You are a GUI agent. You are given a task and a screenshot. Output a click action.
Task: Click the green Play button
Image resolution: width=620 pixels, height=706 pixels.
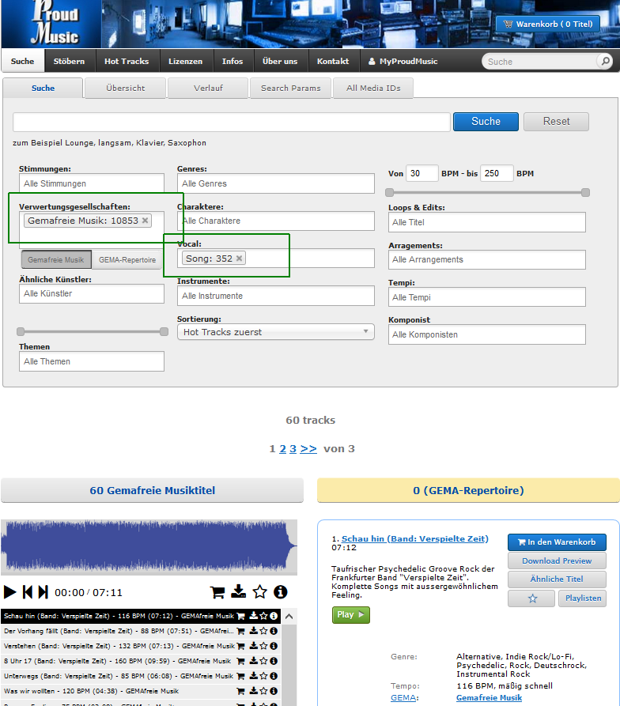[351, 614]
